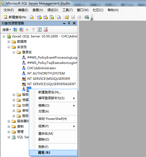Click the print icon in toolbar
The image size is (146, 157).
tap(79, 17)
